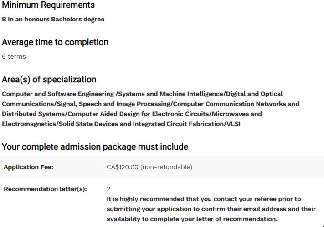Click the number 2 for recommendation letters
Screen dimensions: 324x227
coord(108,189)
